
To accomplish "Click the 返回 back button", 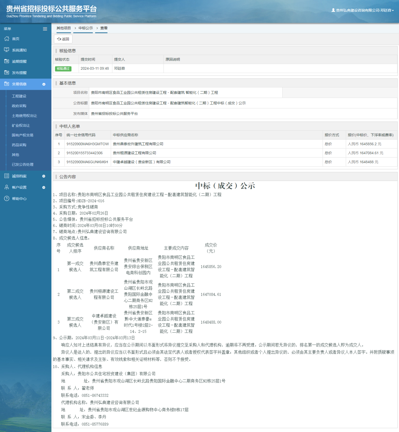I will coord(63,39).
